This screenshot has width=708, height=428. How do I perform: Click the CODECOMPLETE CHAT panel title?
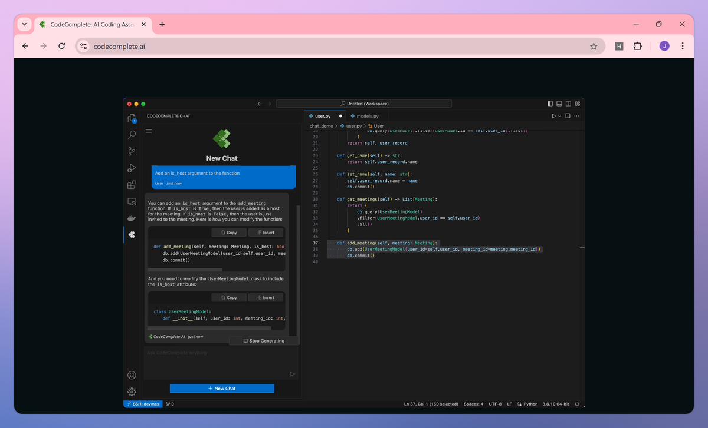click(168, 116)
